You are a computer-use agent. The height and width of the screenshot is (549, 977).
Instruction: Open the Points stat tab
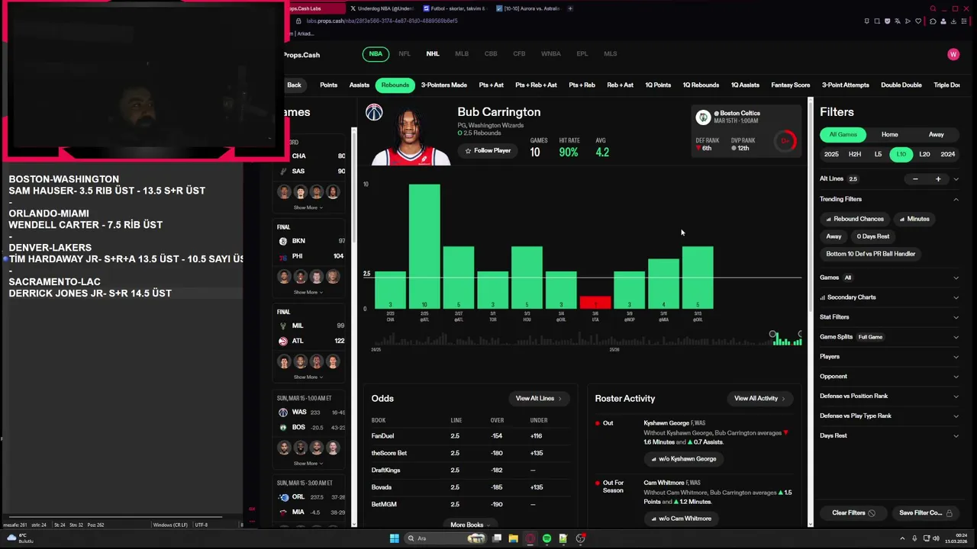coord(328,85)
